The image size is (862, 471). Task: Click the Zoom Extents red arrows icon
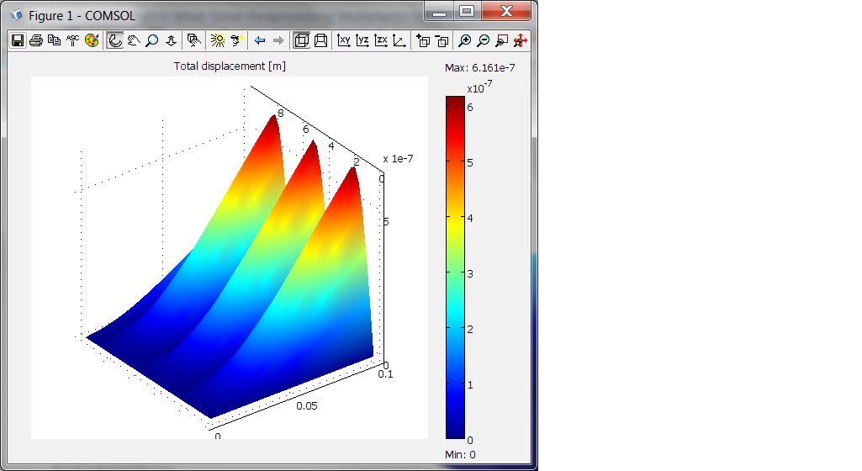coord(520,40)
